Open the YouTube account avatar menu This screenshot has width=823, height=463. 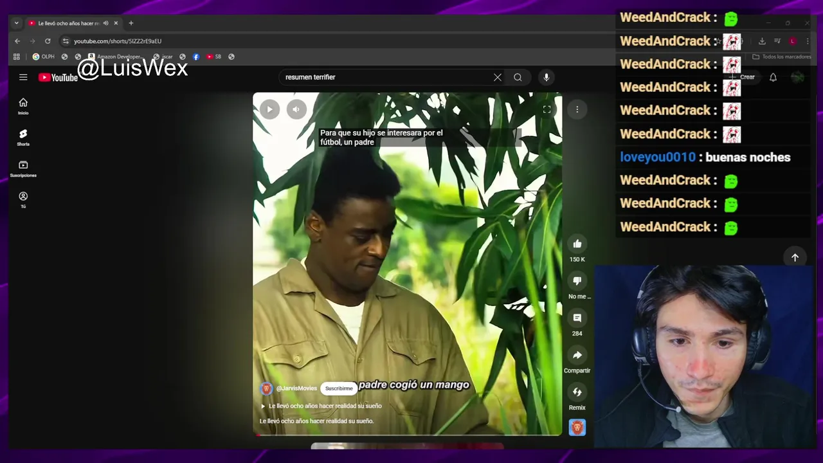[798, 77]
